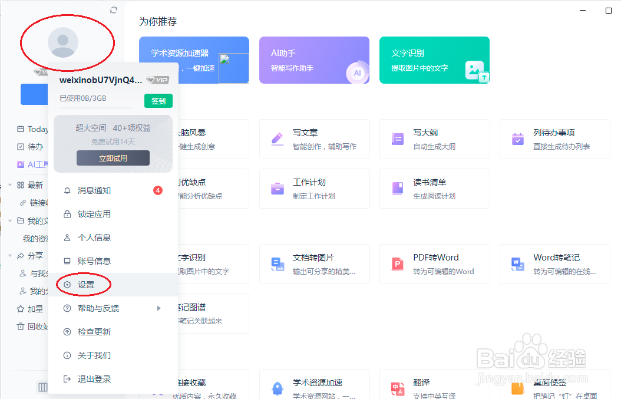The height and width of the screenshot is (399, 621).
Task: Click the PDF转Word icon
Action: pyautogui.click(x=397, y=264)
